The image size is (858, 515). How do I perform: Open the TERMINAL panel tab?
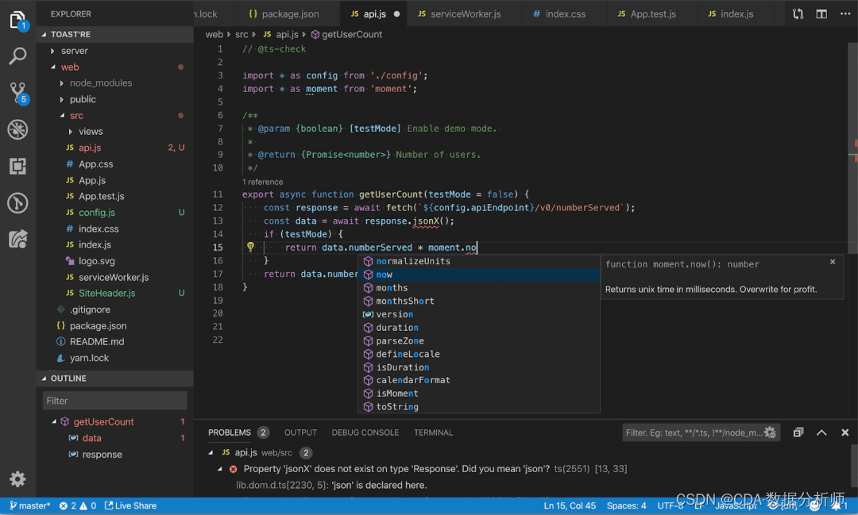(433, 432)
